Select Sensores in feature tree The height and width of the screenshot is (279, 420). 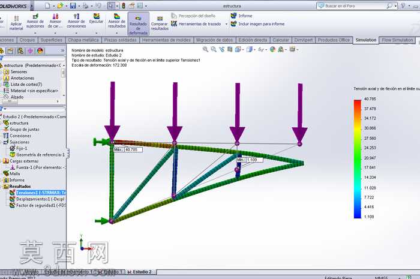(x=19, y=72)
